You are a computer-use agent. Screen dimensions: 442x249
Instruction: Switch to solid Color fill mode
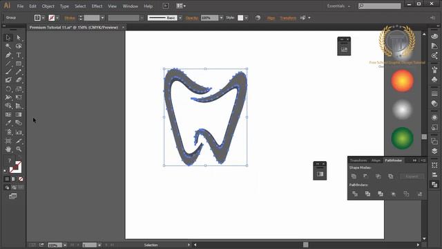[7, 179]
